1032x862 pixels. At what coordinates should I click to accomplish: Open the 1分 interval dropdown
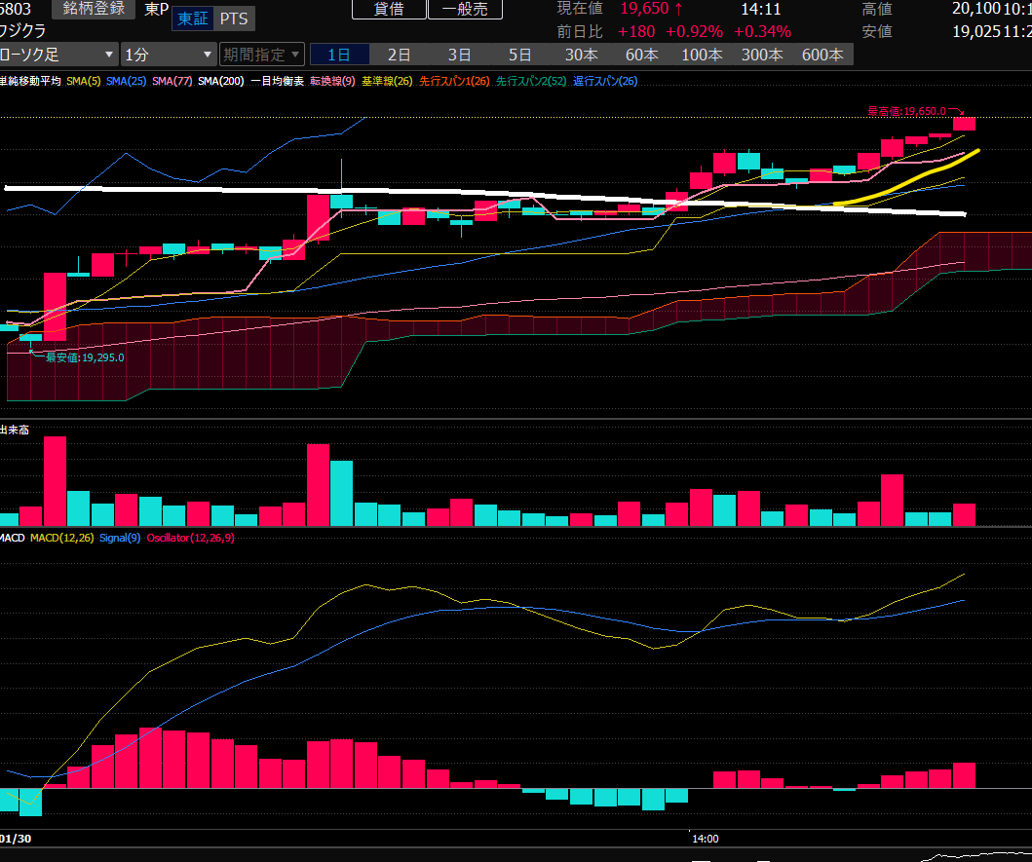(169, 55)
